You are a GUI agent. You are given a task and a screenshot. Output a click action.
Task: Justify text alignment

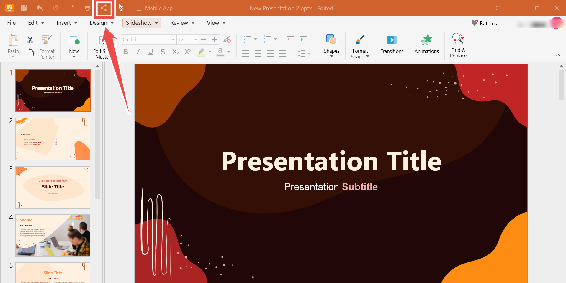(283, 53)
